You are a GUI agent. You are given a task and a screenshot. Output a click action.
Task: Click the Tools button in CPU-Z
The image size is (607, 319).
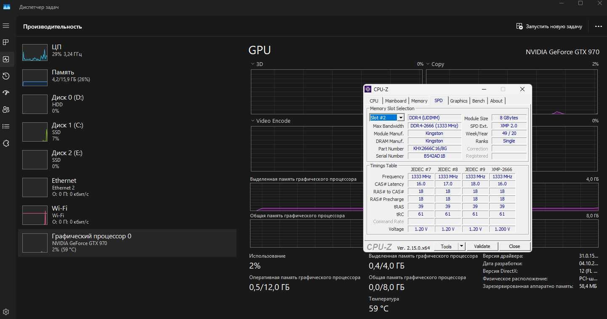click(x=446, y=246)
